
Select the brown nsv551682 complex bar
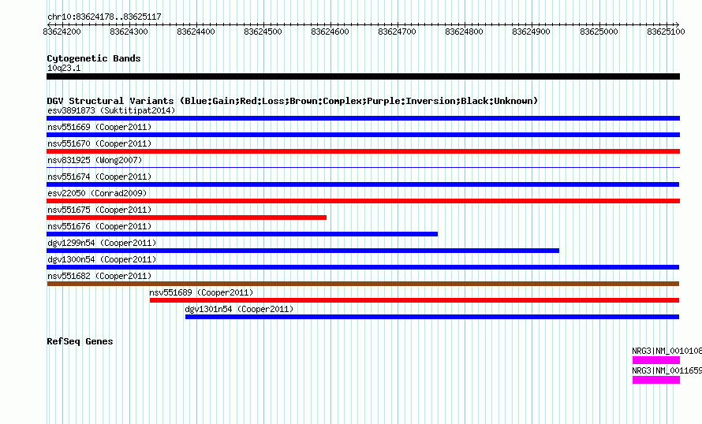pyautogui.click(x=363, y=284)
